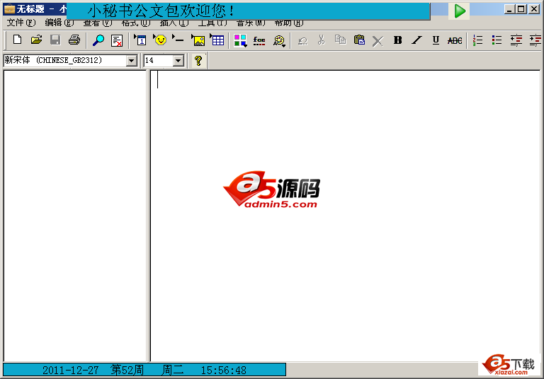Open an existing file from folder icon
The image size is (544, 379).
pyautogui.click(x=36, y=40)
